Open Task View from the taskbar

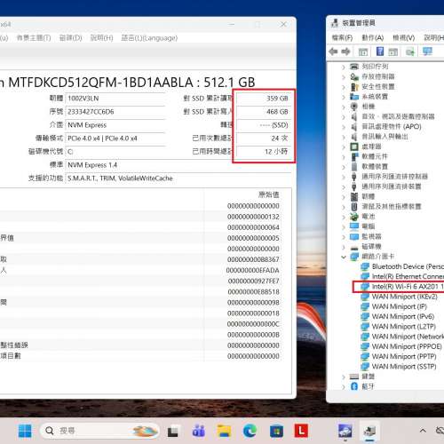click(173, 431)
